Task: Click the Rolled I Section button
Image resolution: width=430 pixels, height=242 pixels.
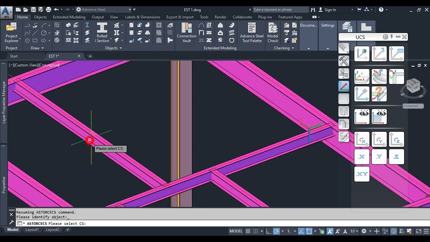Action: coord(102,33)
